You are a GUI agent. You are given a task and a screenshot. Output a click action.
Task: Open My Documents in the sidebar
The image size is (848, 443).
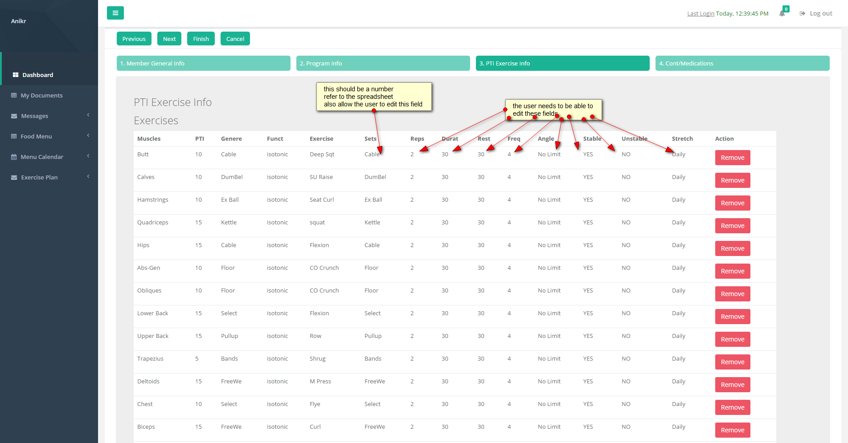(49, 95)
